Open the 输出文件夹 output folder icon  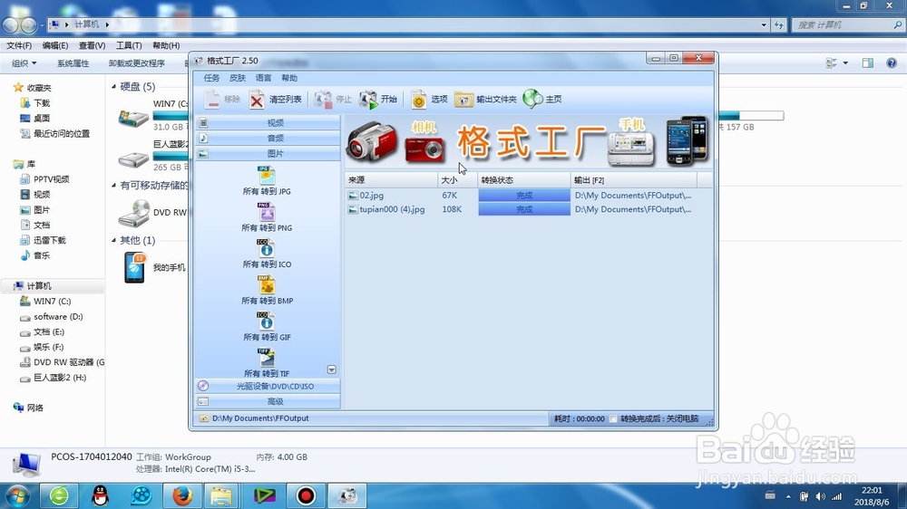click(x=463, y=100)
